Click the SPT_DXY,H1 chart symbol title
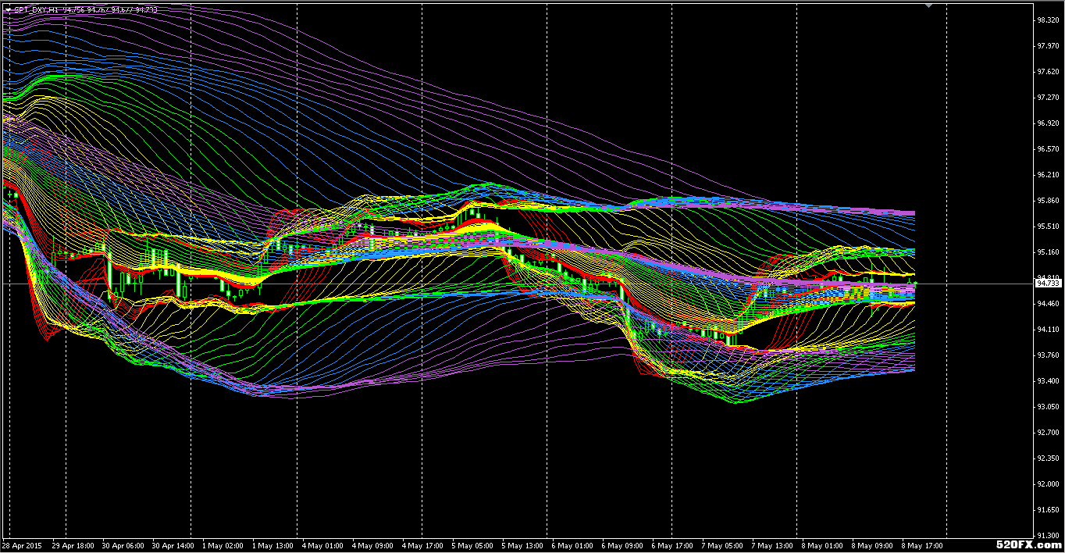The width and height of the screenshot is (1065, 553). [36, 9]
